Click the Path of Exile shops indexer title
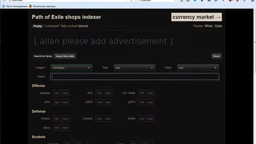 pos(66,17)
